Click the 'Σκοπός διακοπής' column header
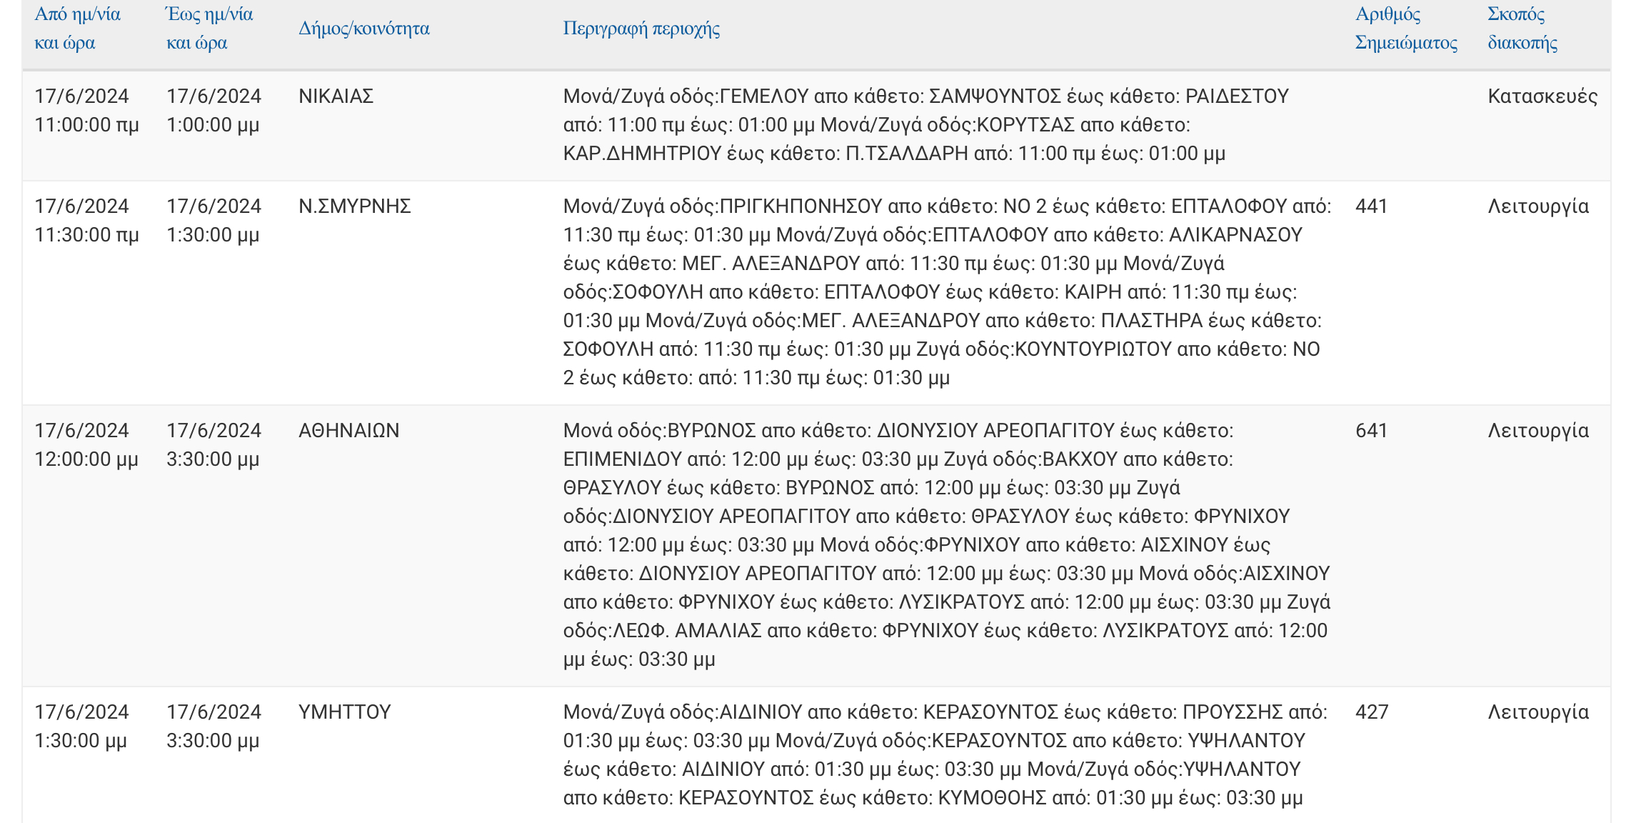 pyautogui.click(x=1522, y=29)
